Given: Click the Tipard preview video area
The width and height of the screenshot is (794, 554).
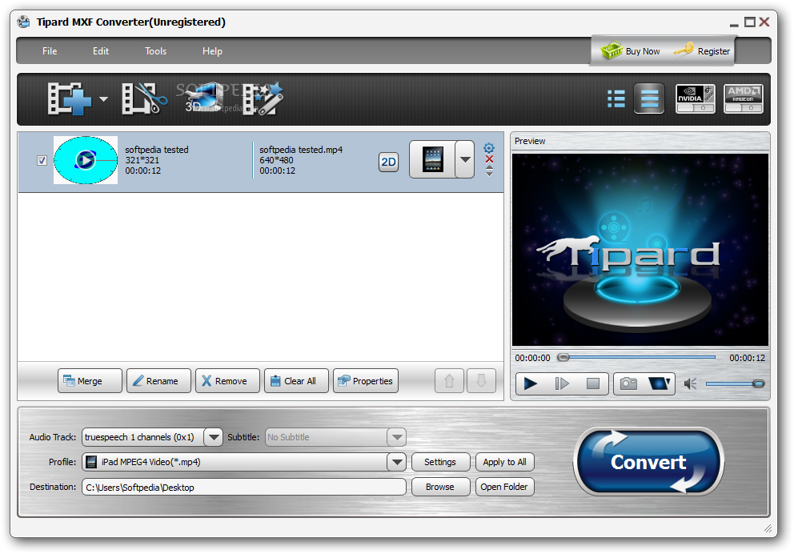Looking at the screenshot, I should pos(640,250).
